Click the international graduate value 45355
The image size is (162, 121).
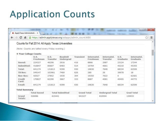(134, 66)
